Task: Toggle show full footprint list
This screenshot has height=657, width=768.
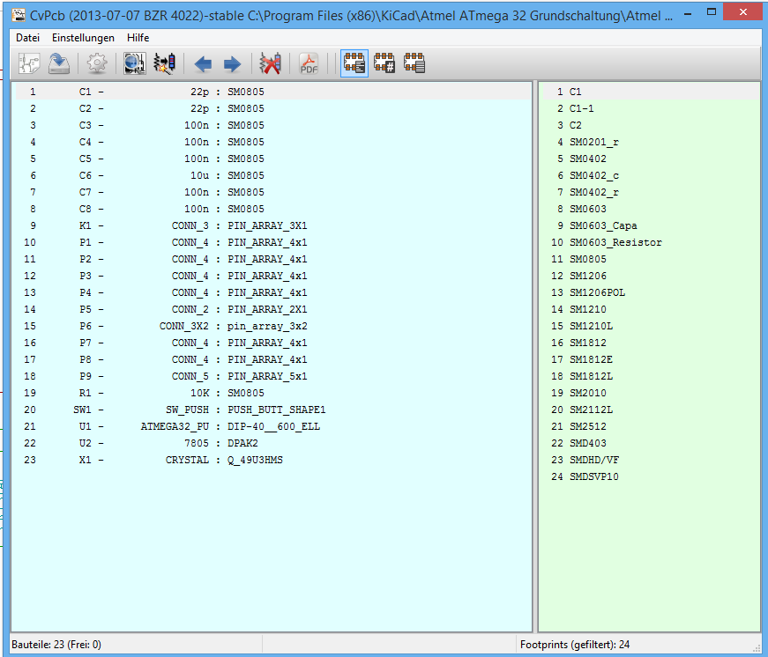Action: [x=414, y=63]
